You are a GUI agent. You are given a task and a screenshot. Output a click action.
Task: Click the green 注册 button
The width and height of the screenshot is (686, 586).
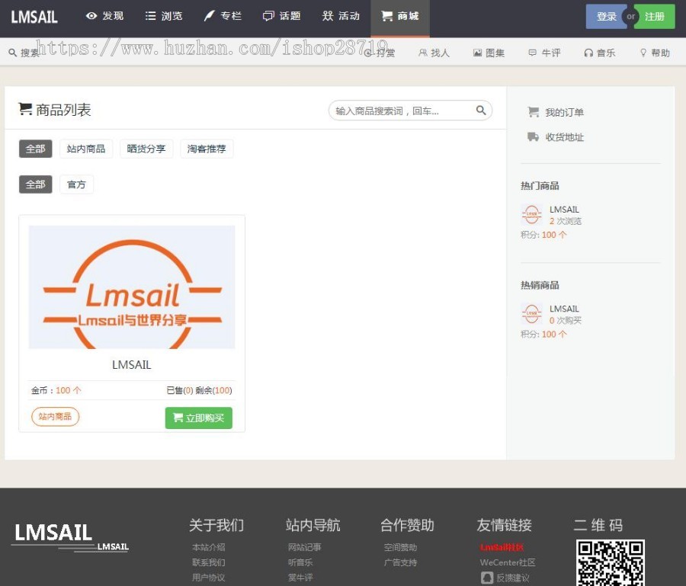pos(655,16)
